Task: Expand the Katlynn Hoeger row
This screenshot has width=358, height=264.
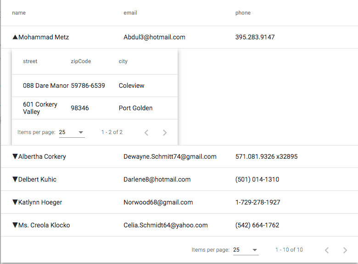Action: (x=15, y=202)
